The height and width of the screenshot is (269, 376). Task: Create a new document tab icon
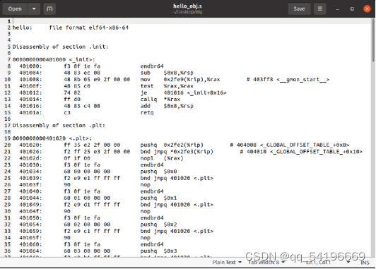[x=49, y=9]
